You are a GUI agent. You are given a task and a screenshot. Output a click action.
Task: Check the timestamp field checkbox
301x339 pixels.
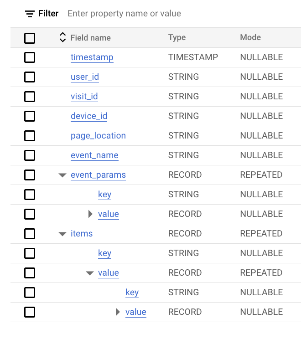[30, 57]
